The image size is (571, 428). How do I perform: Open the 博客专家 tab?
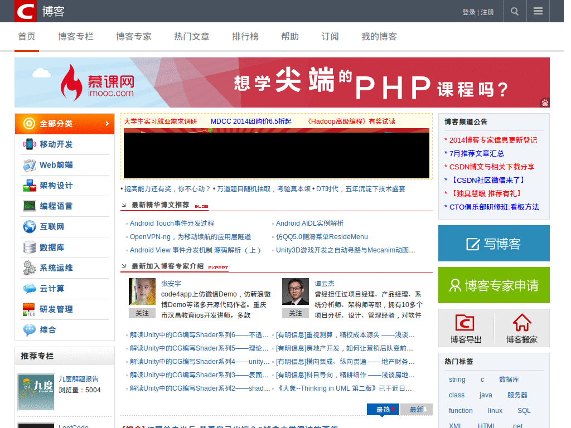[x=134, y=36]
